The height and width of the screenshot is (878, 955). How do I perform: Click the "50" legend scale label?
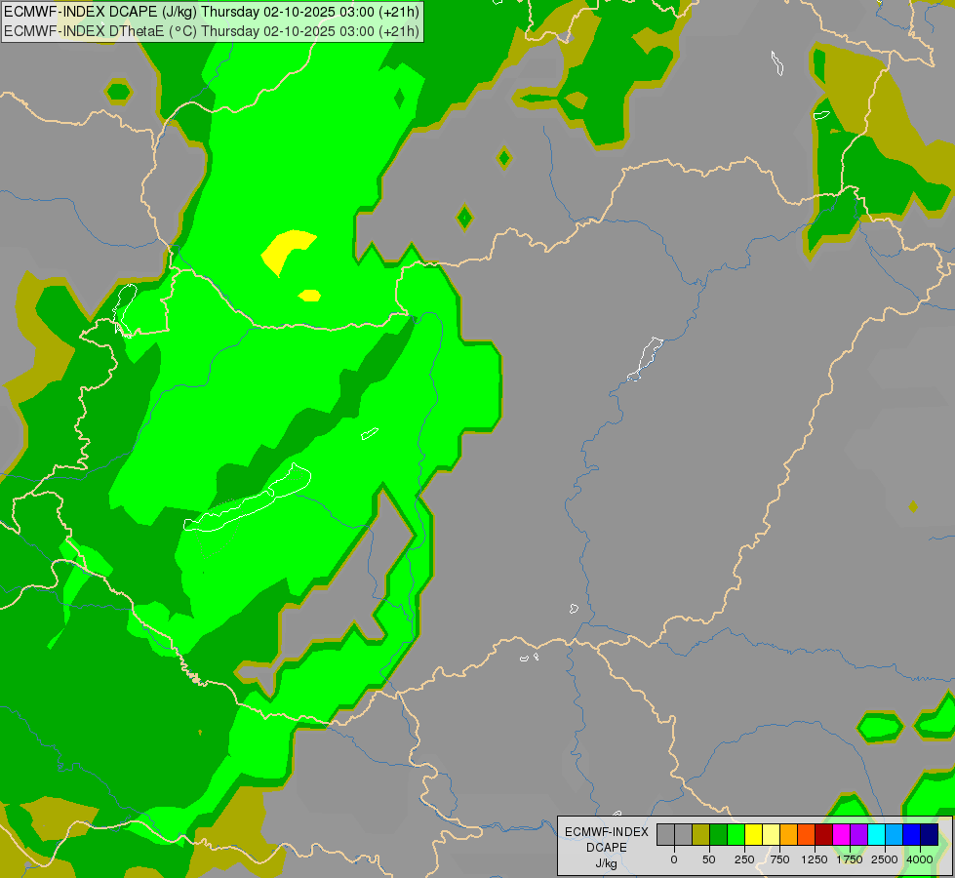point(709,859)
